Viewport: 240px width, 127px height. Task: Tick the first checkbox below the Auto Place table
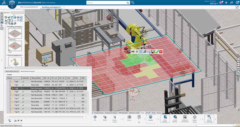tap(6, 121)
